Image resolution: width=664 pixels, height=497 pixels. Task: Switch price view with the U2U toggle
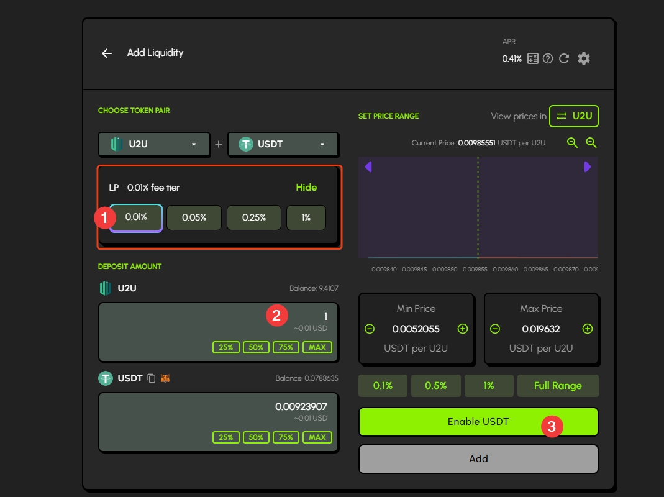click(x=573, y=116)
